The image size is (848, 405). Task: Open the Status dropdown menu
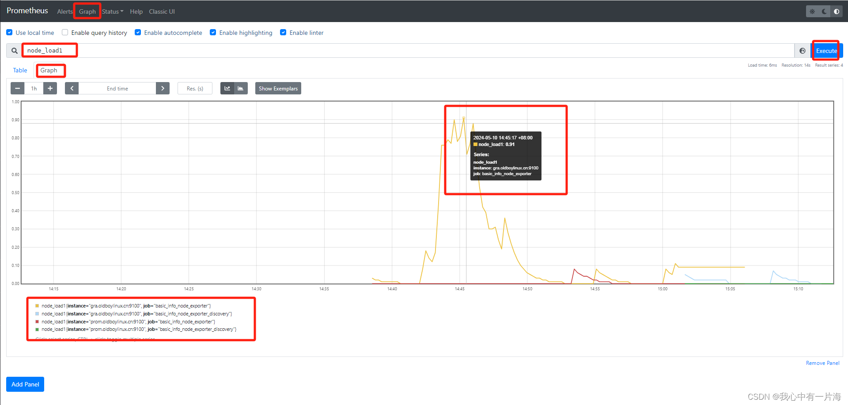(113, 11)
